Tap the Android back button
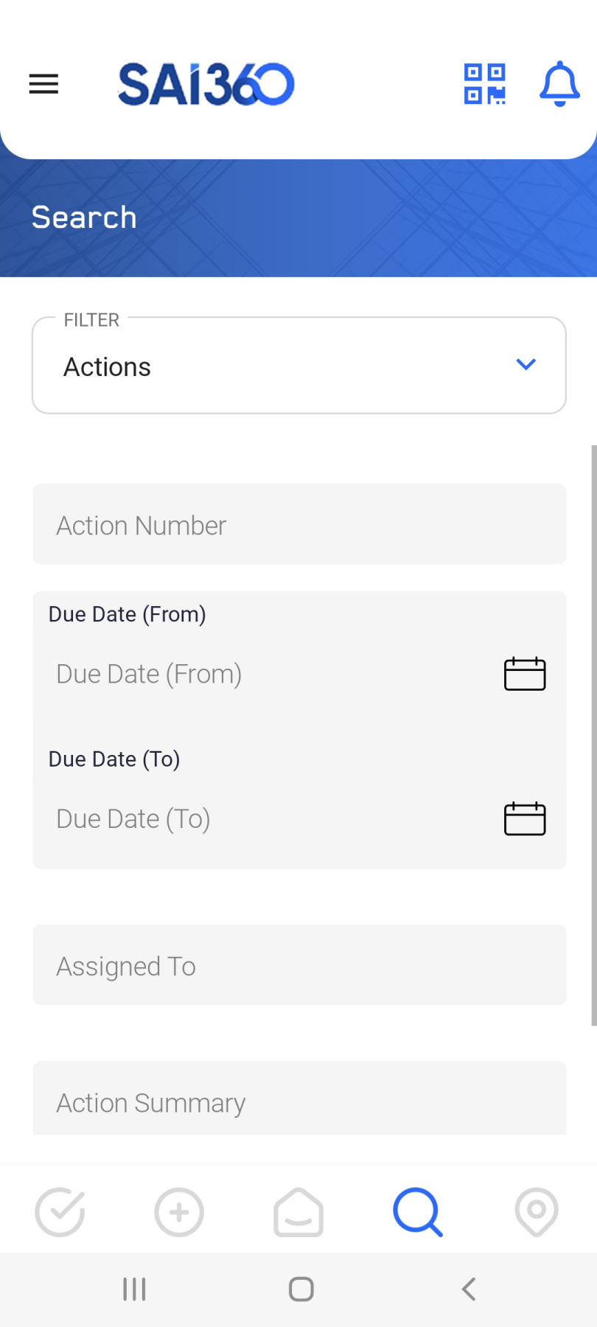Screen dimensions: 597x1327 coord(468,1289)
